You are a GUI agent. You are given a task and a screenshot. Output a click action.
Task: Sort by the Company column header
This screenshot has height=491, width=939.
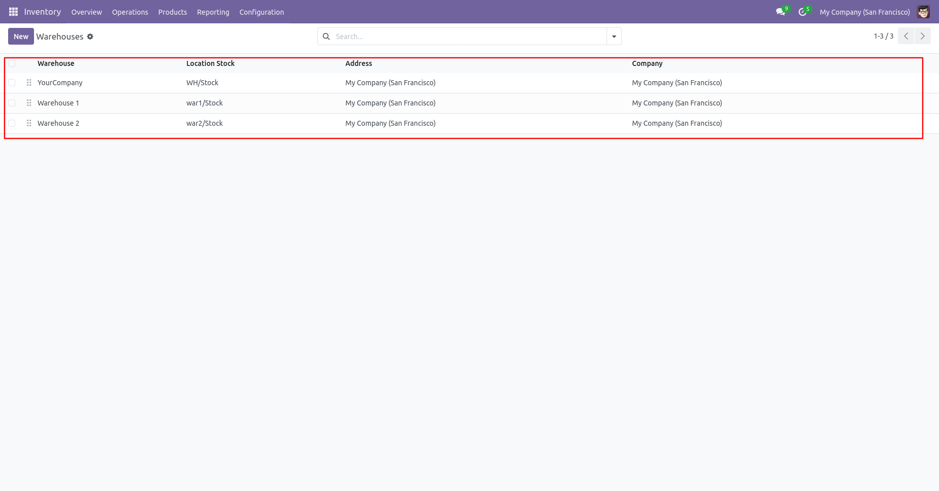(647, 63)
